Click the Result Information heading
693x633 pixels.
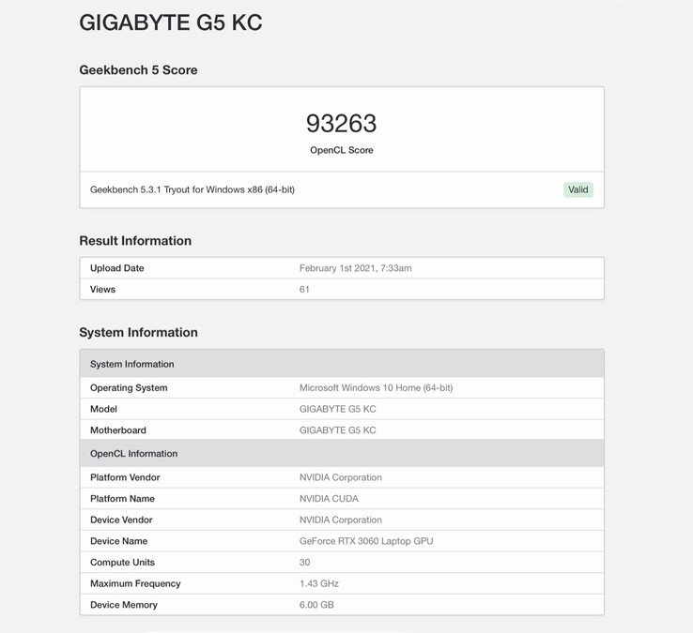[x=135, y=241]
